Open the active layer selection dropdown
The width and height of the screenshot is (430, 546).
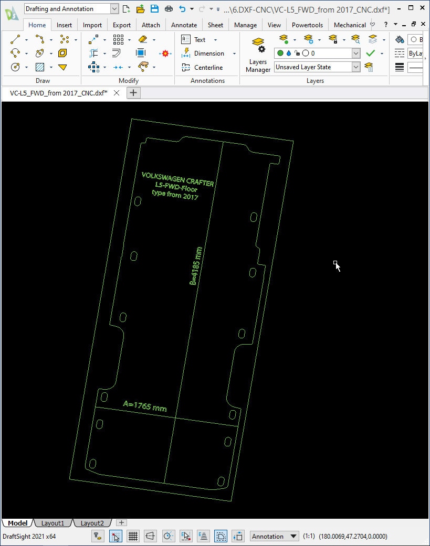356,53
